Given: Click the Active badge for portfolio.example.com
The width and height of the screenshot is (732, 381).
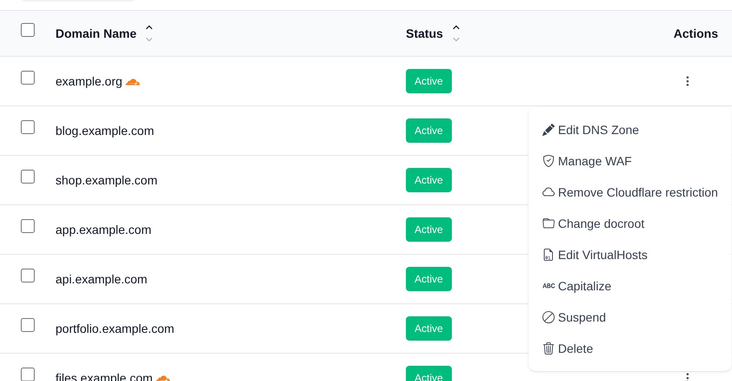Looking at the screenshot, I should (429, 328).
